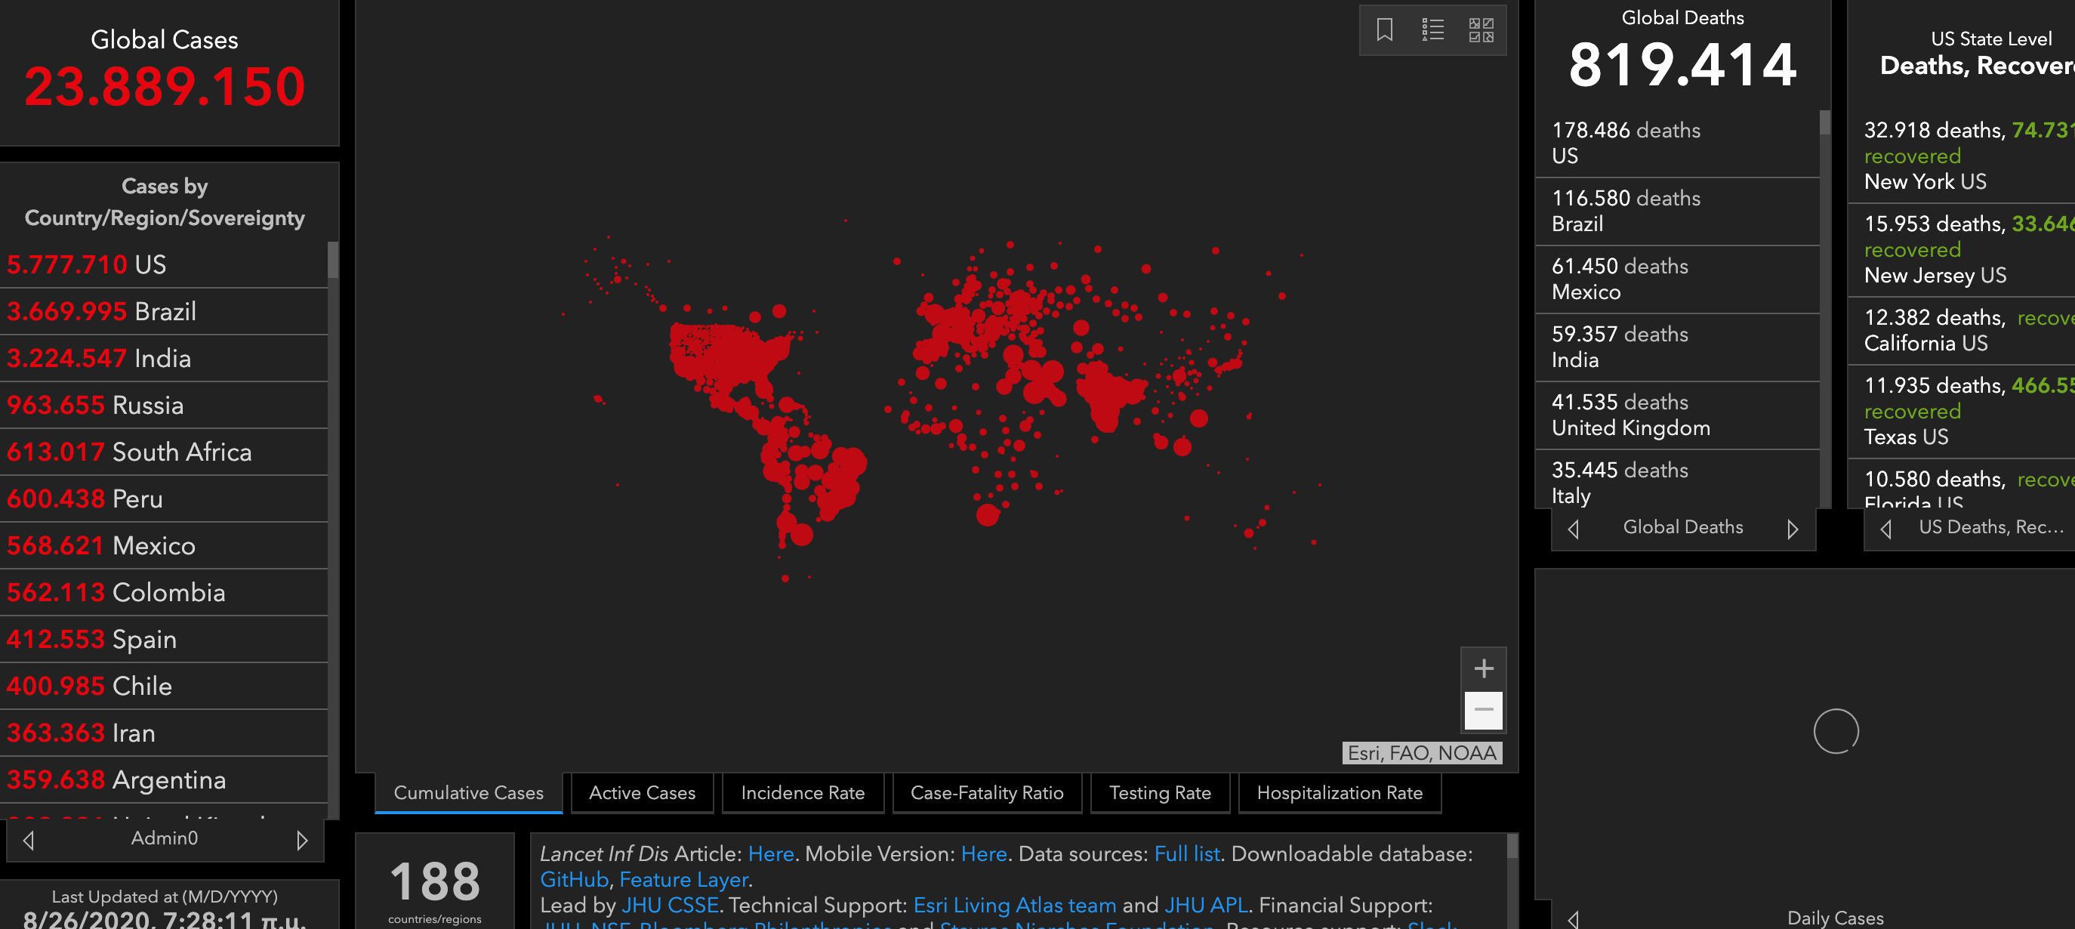Show the map legend list icon
2075x929 pixels.
click(x=1432, y=31)
